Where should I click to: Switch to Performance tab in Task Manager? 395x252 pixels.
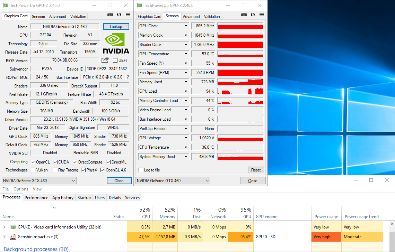36,198
